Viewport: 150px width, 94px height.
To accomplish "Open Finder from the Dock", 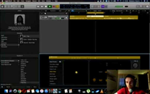I will [6, 91].
